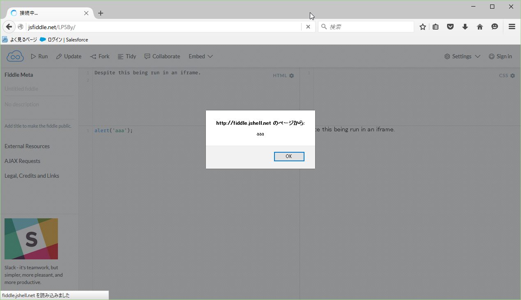Open CSS panel gear settings
Image resolution: width=521 pixels, height=300 pixels.
(x=512, y=76)
